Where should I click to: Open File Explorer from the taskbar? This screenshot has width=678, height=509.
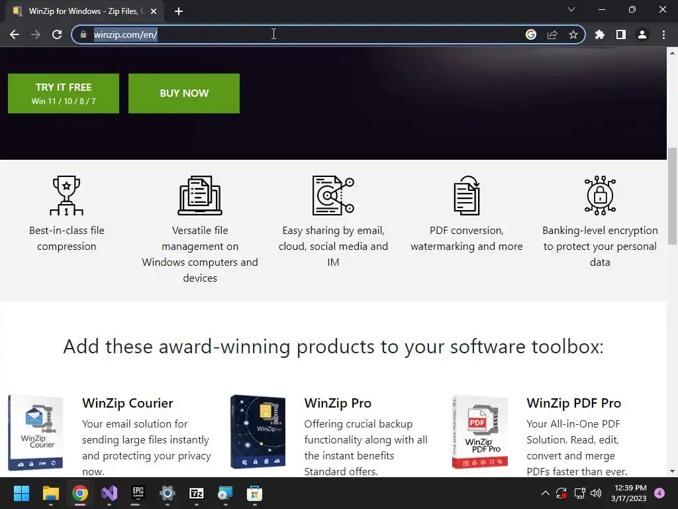(50, 493)
